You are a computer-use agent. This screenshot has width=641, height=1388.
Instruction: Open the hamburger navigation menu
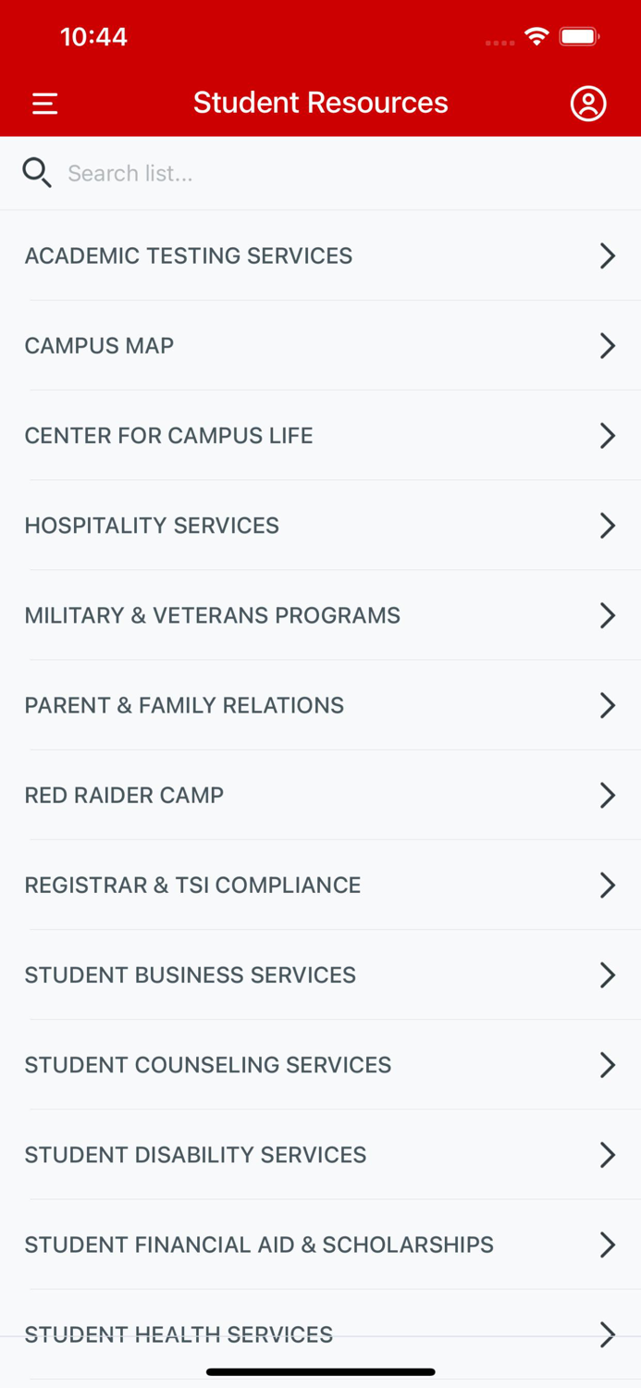[44, 103]
